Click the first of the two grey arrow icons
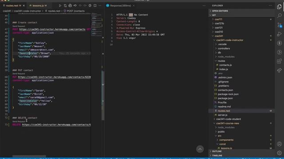 coord(80,6)
